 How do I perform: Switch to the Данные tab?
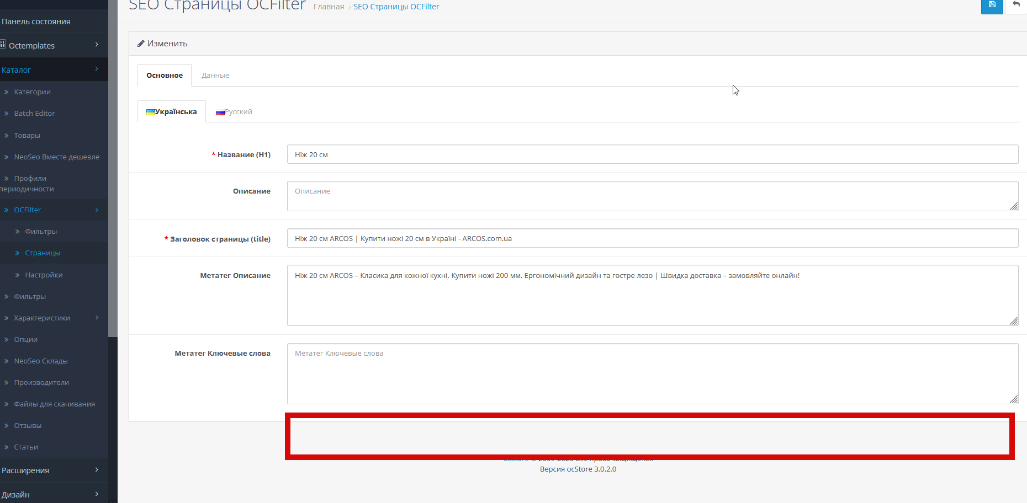click(215, 75)
